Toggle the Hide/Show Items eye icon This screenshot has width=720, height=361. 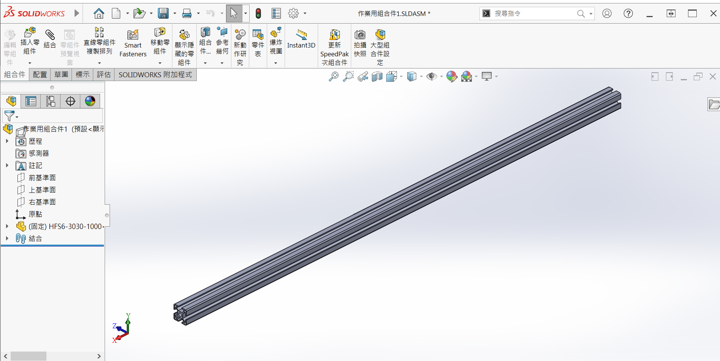click(x=431, y=76)
